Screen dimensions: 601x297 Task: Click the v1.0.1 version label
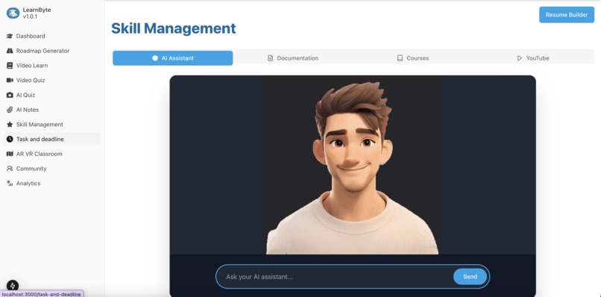tap(30, 16)
